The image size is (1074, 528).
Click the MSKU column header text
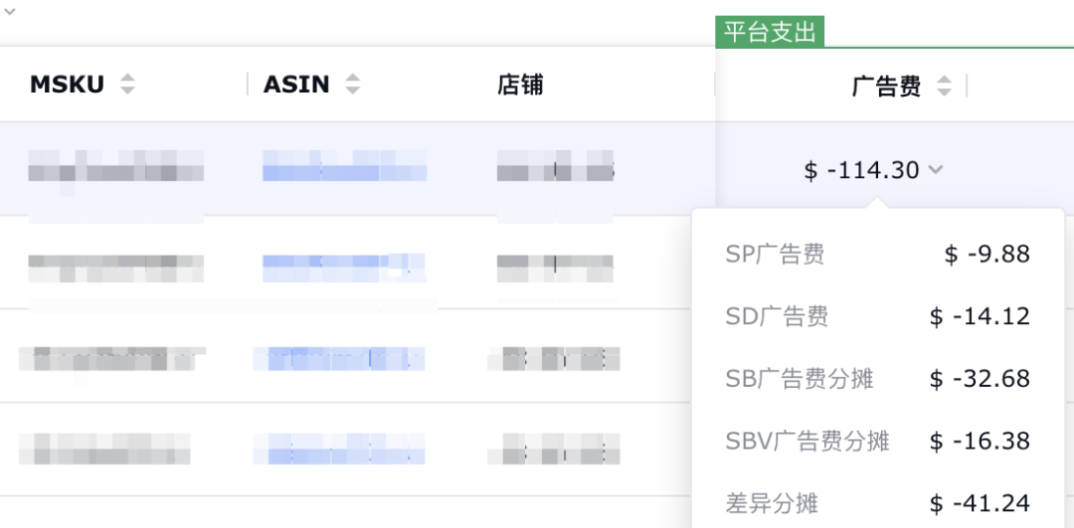[x=68, y=85]
